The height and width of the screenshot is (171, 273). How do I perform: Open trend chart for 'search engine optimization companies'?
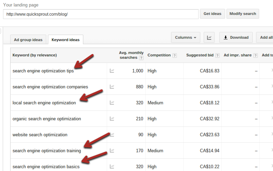tap(112, 87)
